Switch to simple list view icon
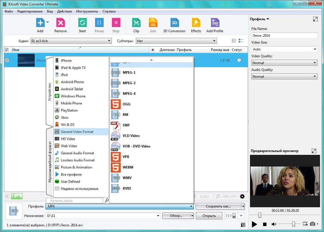The width and height of the screenshot is (324, 232). point(234,41)
